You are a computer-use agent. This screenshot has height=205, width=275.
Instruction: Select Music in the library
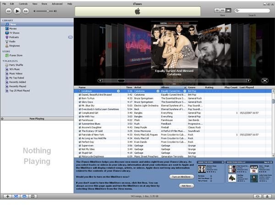(37, 24)
